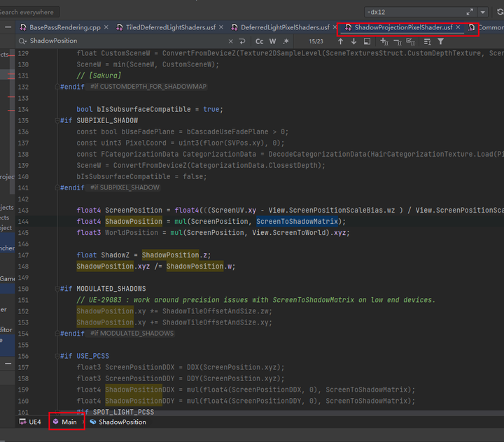Select all occurrences icon in find bar
This screenshot has height=442, width=504.
[412, 42]
